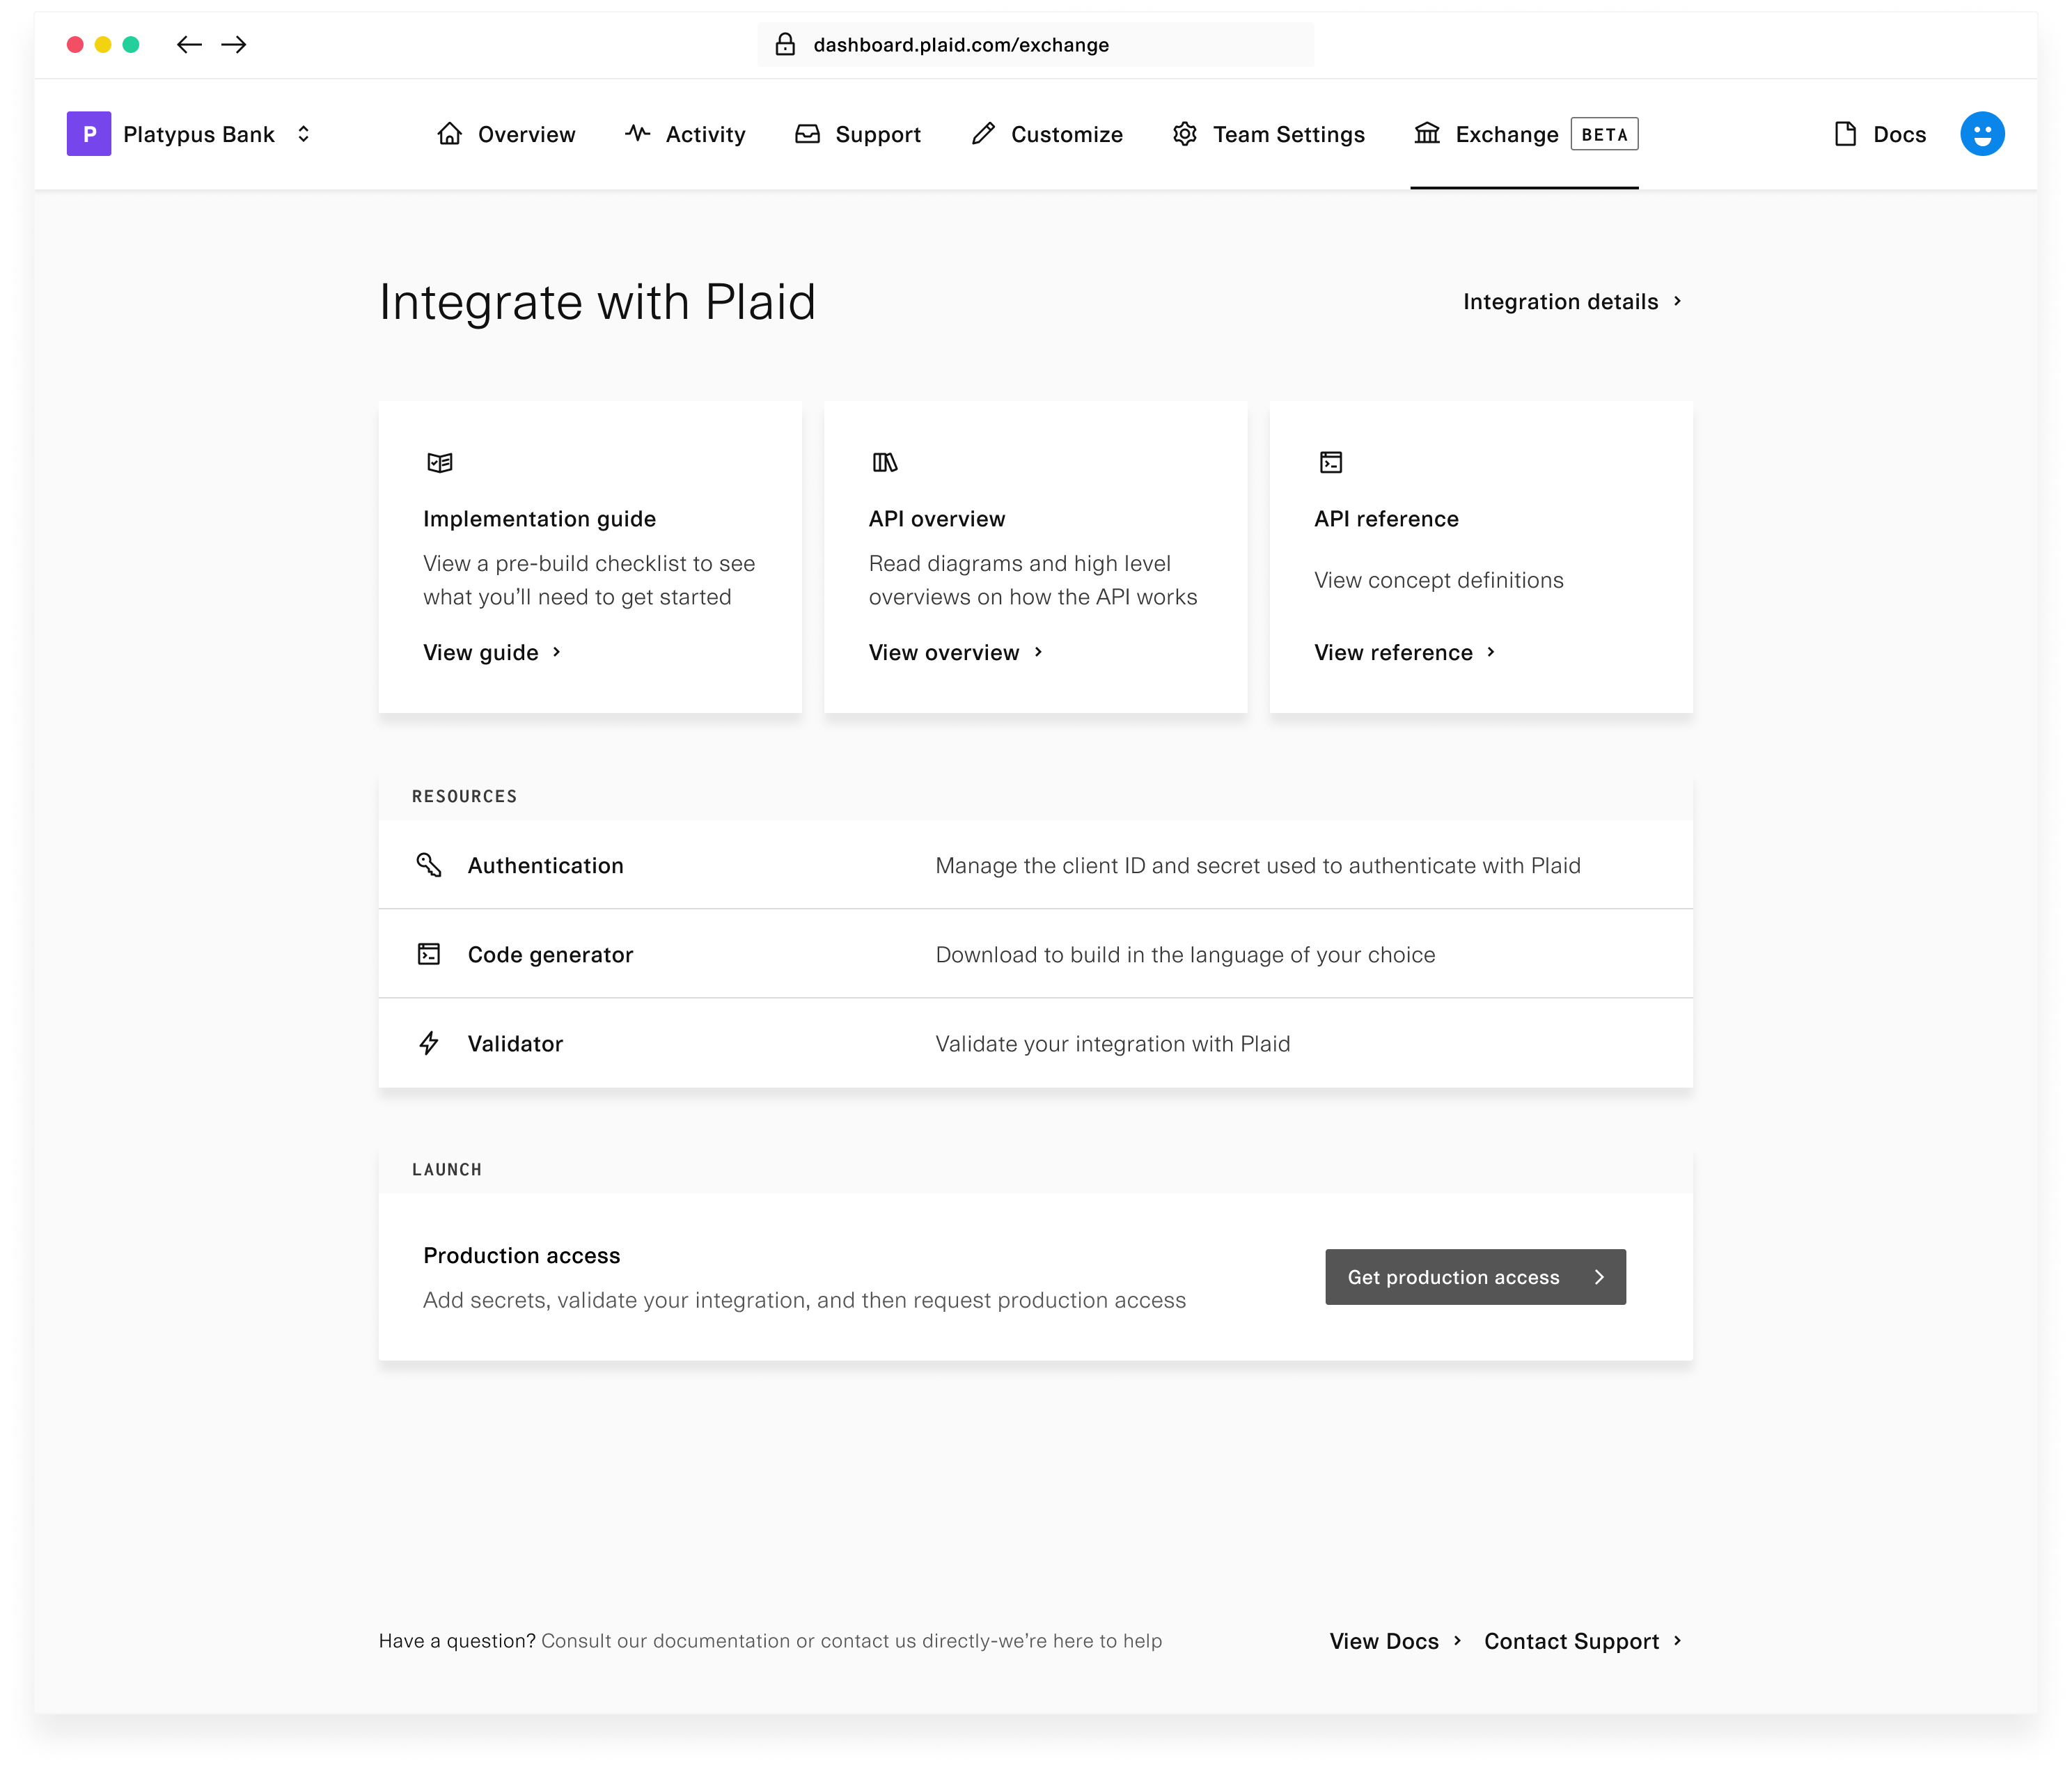Viewport: 2072px width, 1770px height.
Task: Click the chevron beside View Docs
Action: [1457, 1641]
